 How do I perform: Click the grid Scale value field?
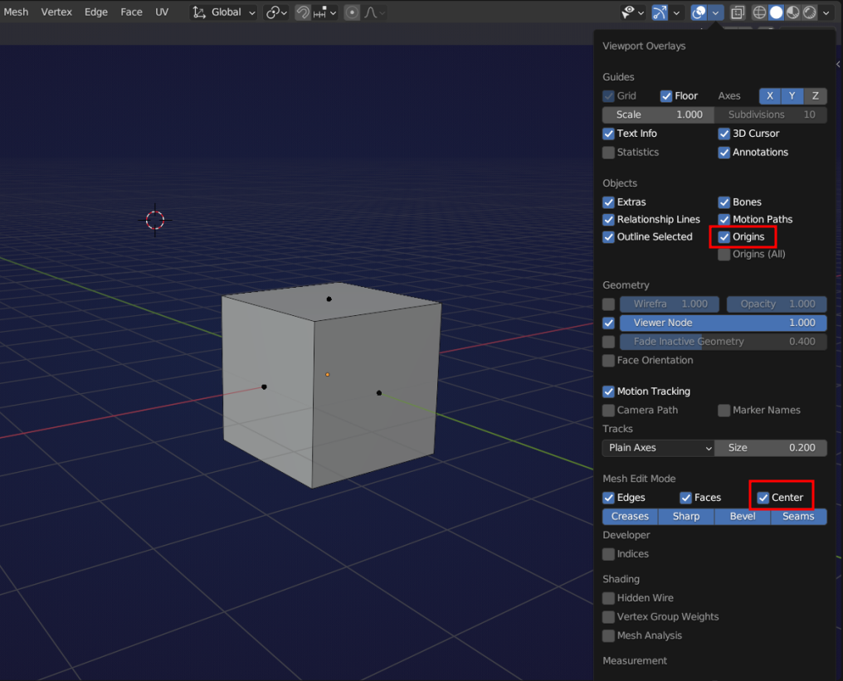[x=658, y=114]
